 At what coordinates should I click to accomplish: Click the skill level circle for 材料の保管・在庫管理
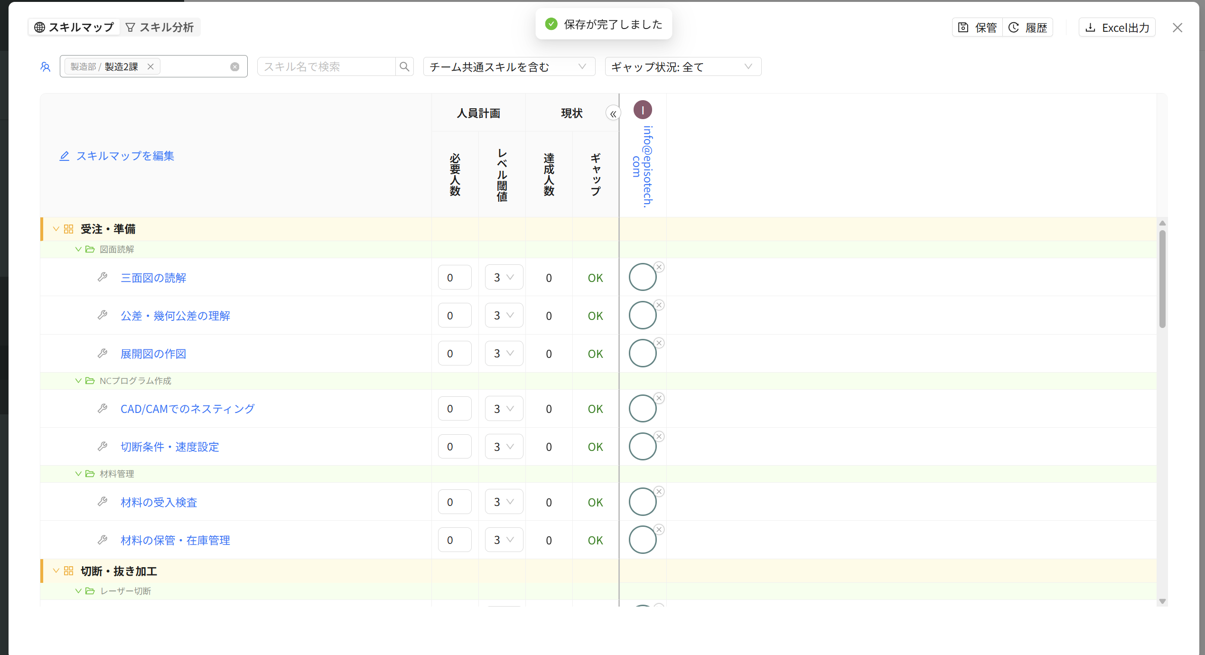pyautogui.click(x=643, y=540)
